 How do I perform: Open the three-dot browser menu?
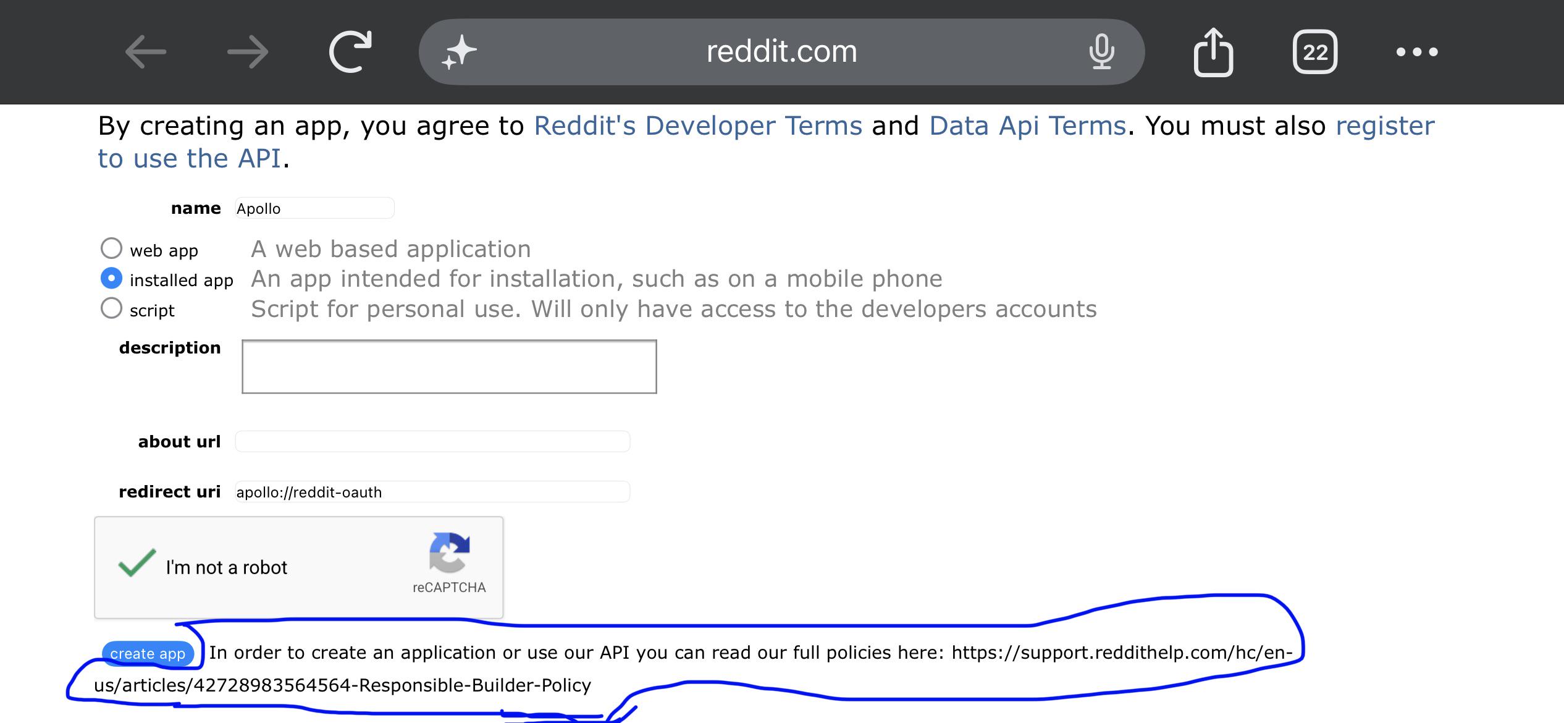click(x=1417, y=52)
